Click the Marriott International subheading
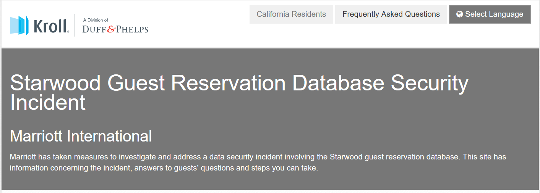 81,136
